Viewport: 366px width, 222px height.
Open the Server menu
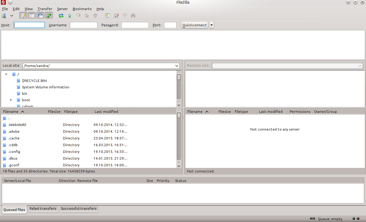click(62, 9)
